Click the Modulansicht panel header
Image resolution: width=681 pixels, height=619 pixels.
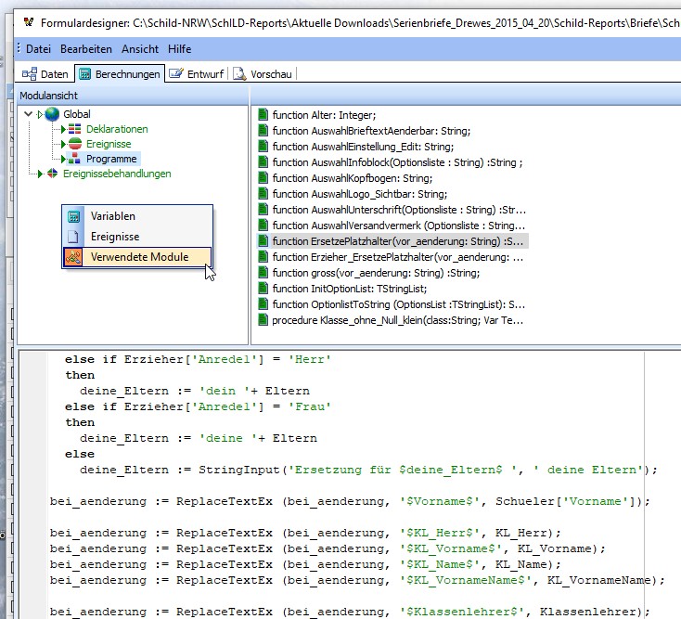133,96
